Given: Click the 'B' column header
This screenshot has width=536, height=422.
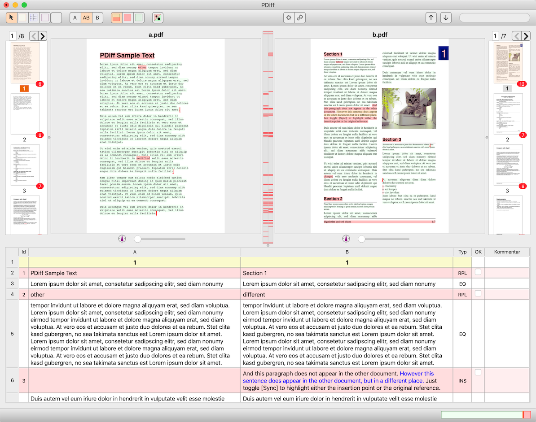Looking at the screenshot, I should pyautogui.click(x=347, y=252).
